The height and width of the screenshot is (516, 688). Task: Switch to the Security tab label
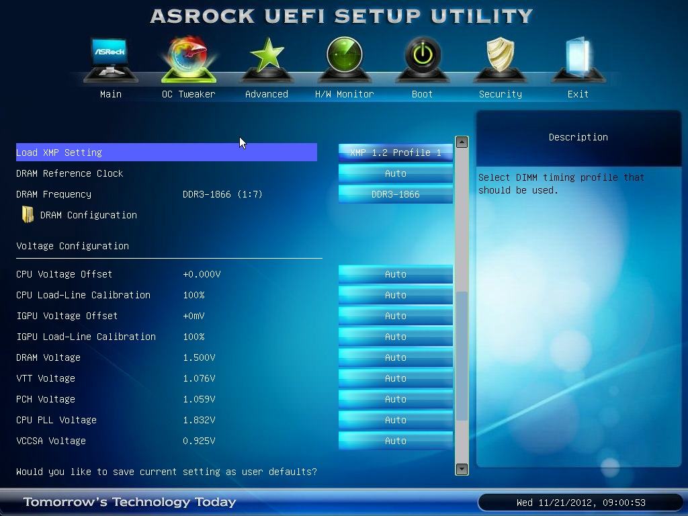[500, 94]
